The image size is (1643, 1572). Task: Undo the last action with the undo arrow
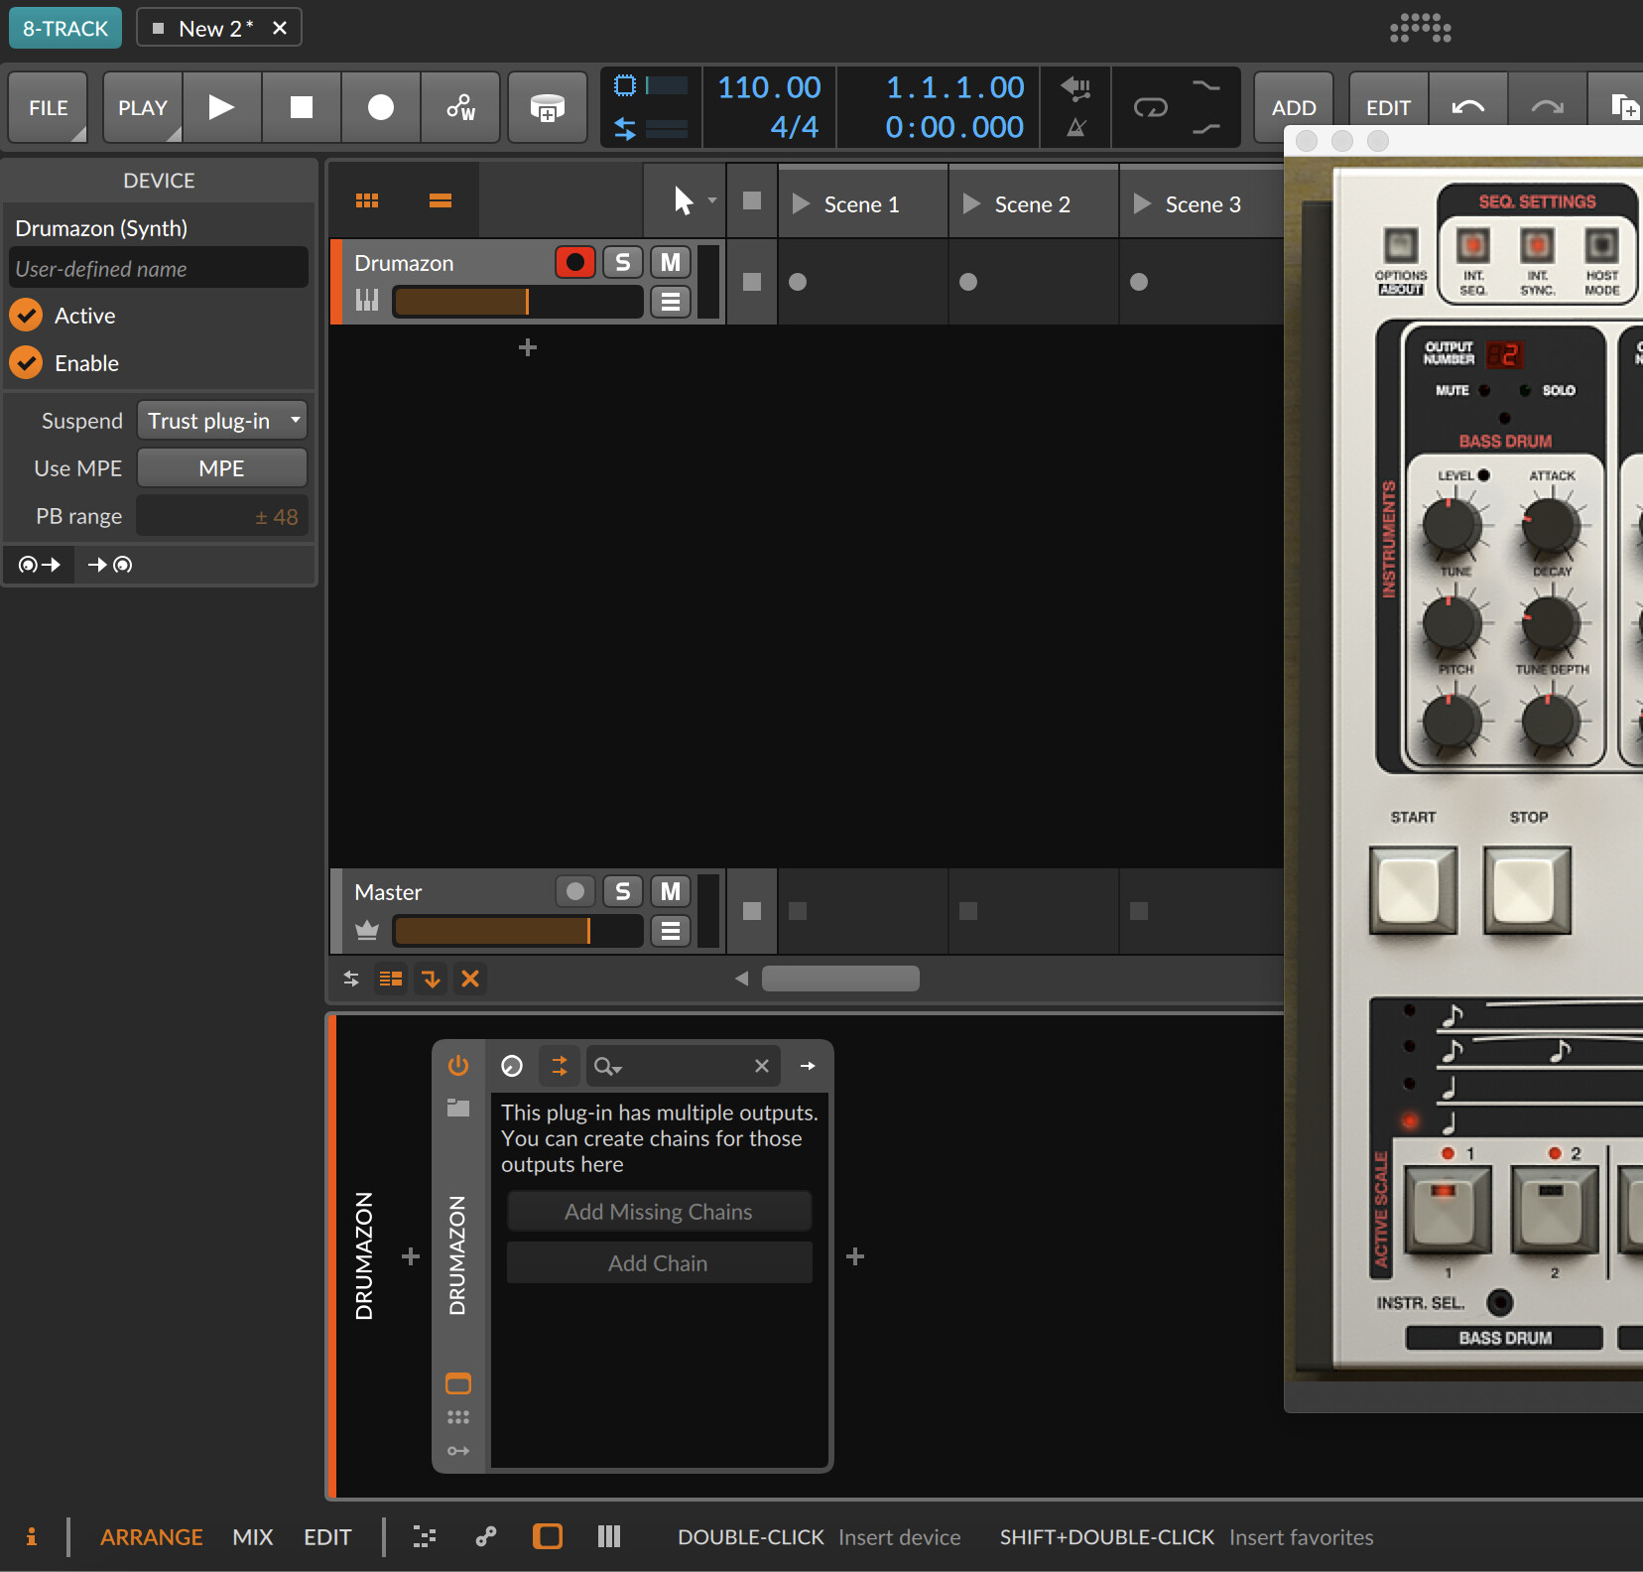[1467, 107]
